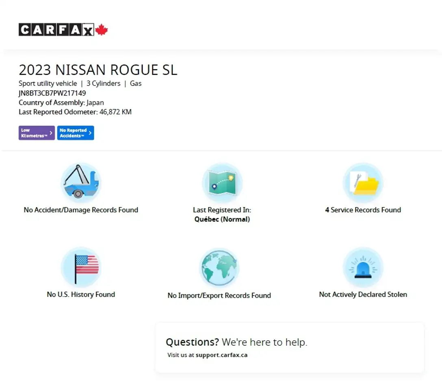Click the police siren stolen icon
442x390 pixels.
pyautogui.click(x=363, y=267)
